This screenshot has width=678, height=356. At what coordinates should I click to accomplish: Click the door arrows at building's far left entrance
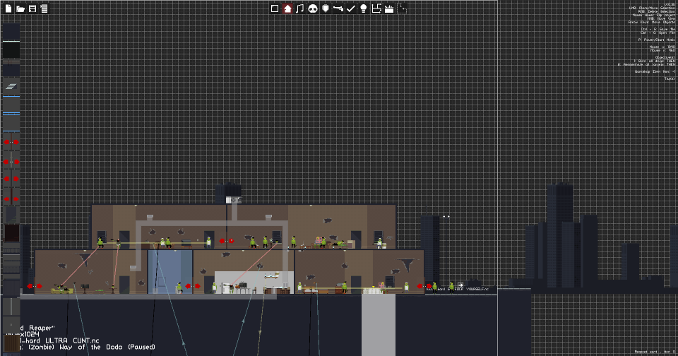click(x=34, y=286)
